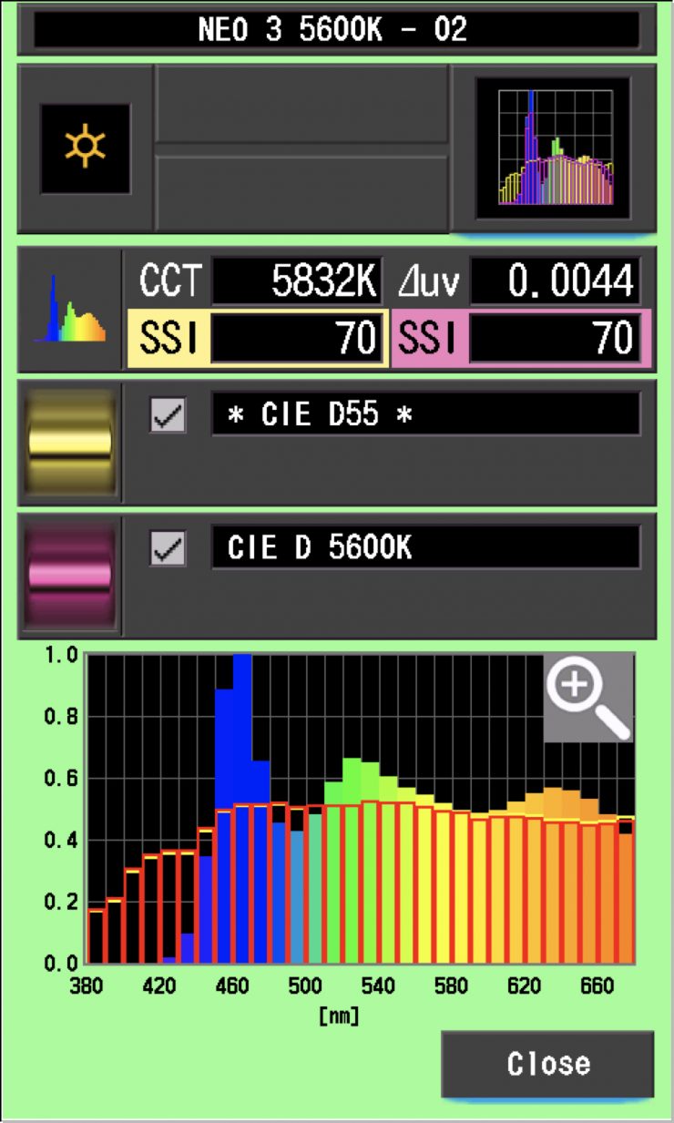Image resolution: width=674 pixels, height=1123 pixels.
Task: Click the upper empty field beside sun icon
Action: coord(302,103)
